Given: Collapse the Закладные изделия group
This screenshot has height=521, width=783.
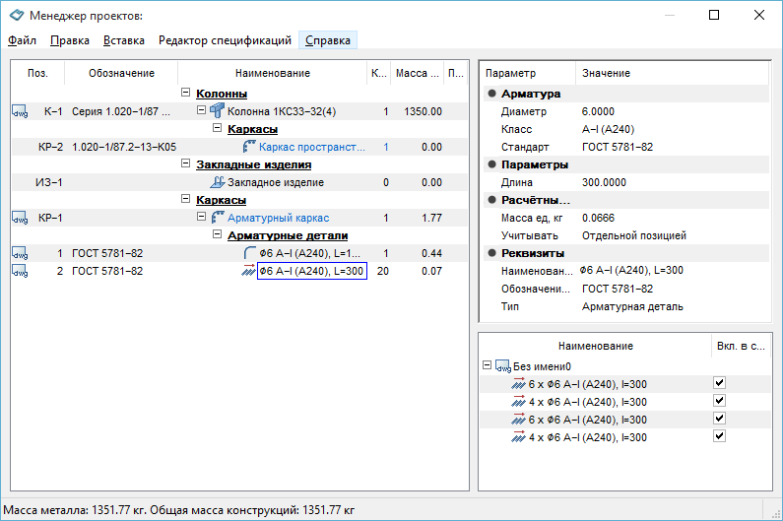Looking at the screenshot, I should click(x=186, y=164).
